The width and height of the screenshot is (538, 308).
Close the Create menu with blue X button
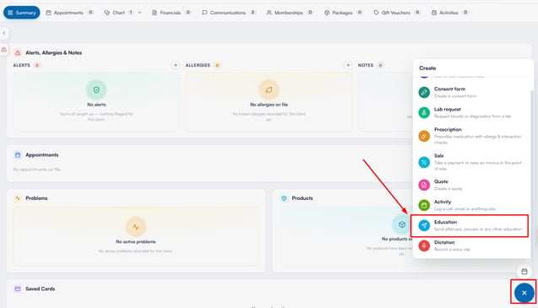(524, 293)
